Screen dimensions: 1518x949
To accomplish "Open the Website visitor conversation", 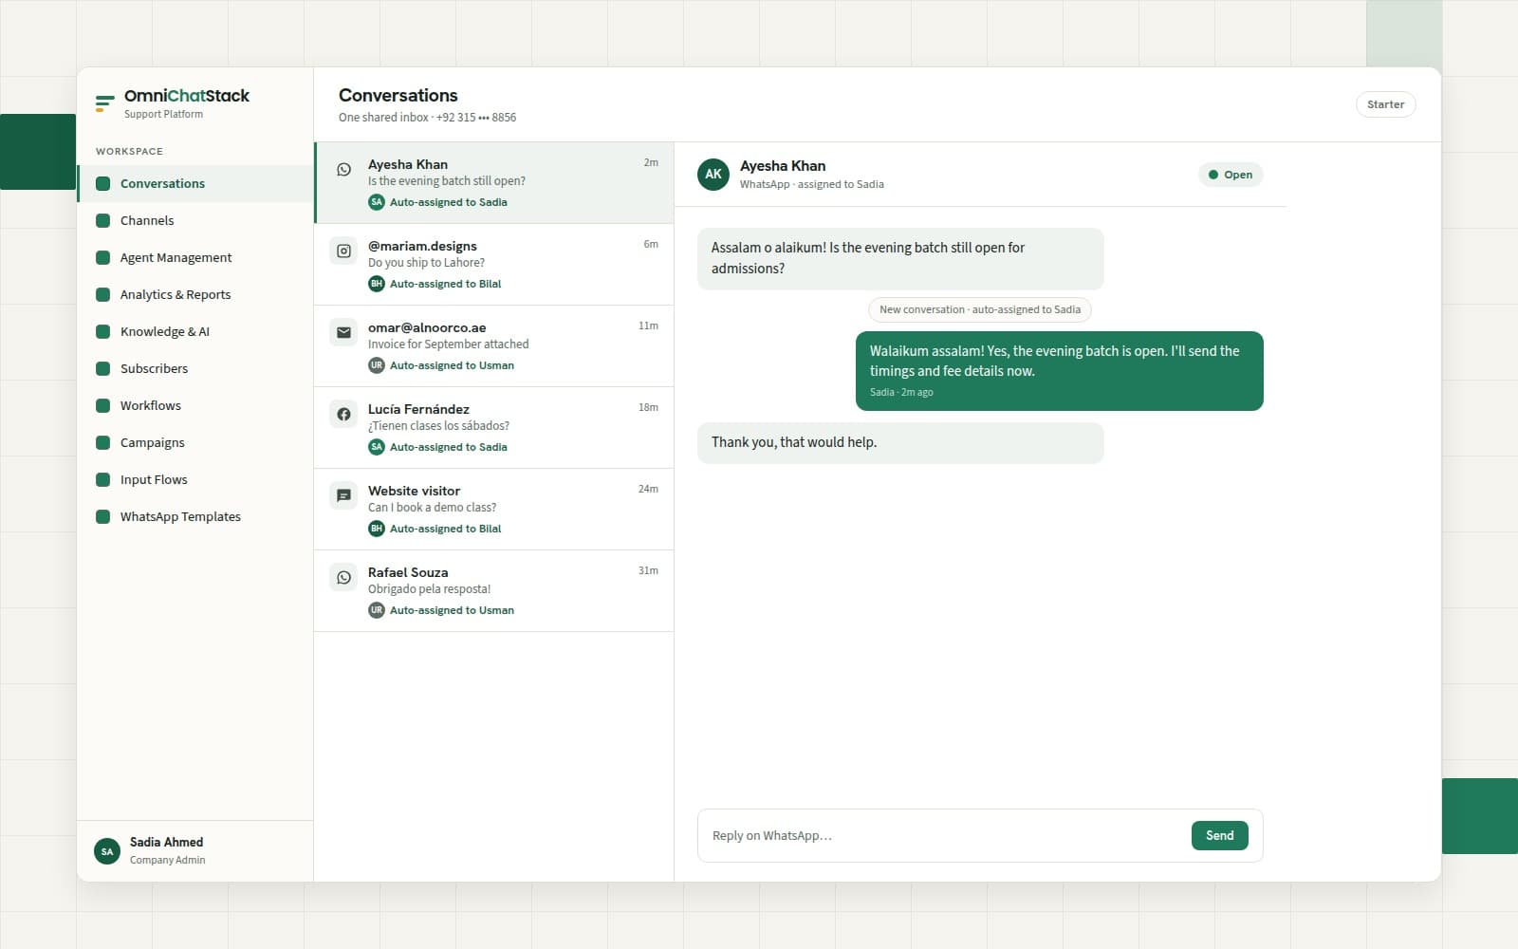I will pyautogui.click(x=493, y=510).
